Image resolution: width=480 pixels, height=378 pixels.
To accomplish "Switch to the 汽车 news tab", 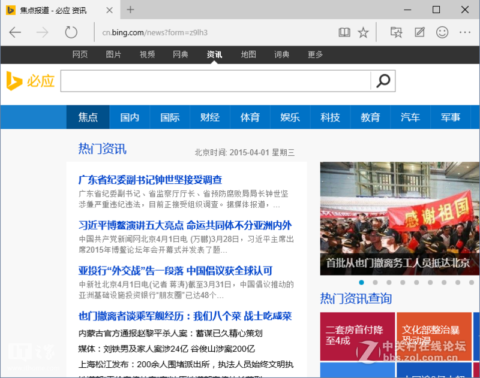I will [x=410, y=117].
